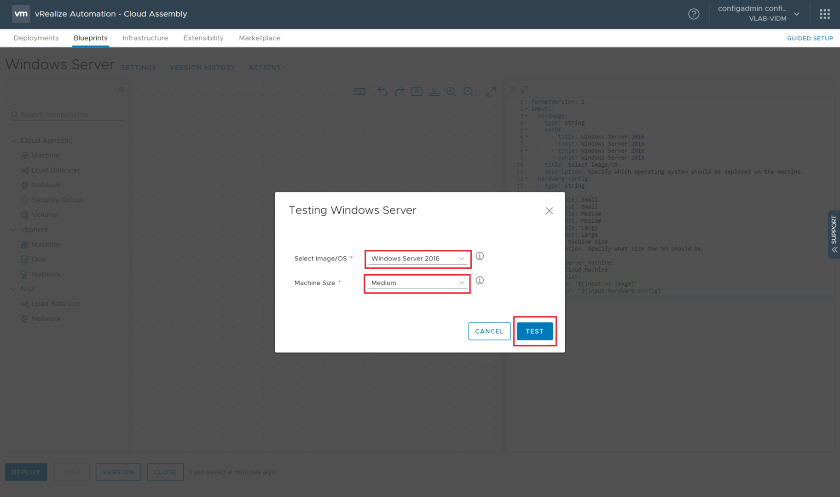Open the apps grid switcher icon
The image size is (840, 497).
(824, 14)
